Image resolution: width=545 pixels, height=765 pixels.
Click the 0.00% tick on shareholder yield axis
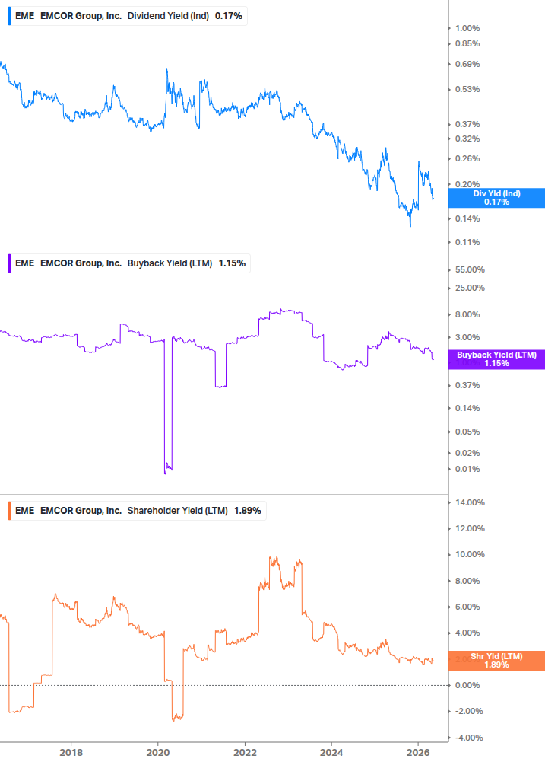point(467,686)
